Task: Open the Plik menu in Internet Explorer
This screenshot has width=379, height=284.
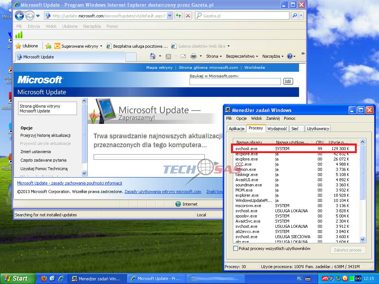Action: pos(19,26)
